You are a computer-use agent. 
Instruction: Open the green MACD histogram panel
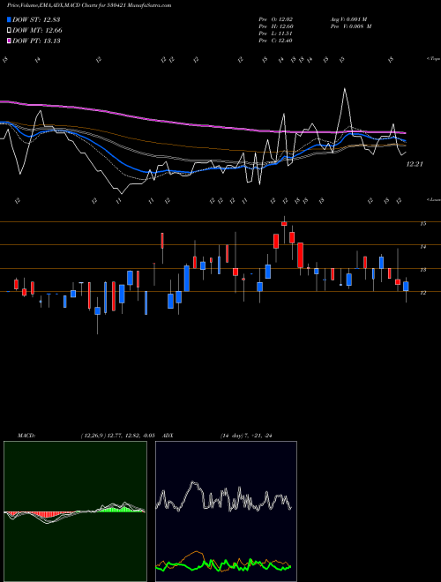point(75,511)
